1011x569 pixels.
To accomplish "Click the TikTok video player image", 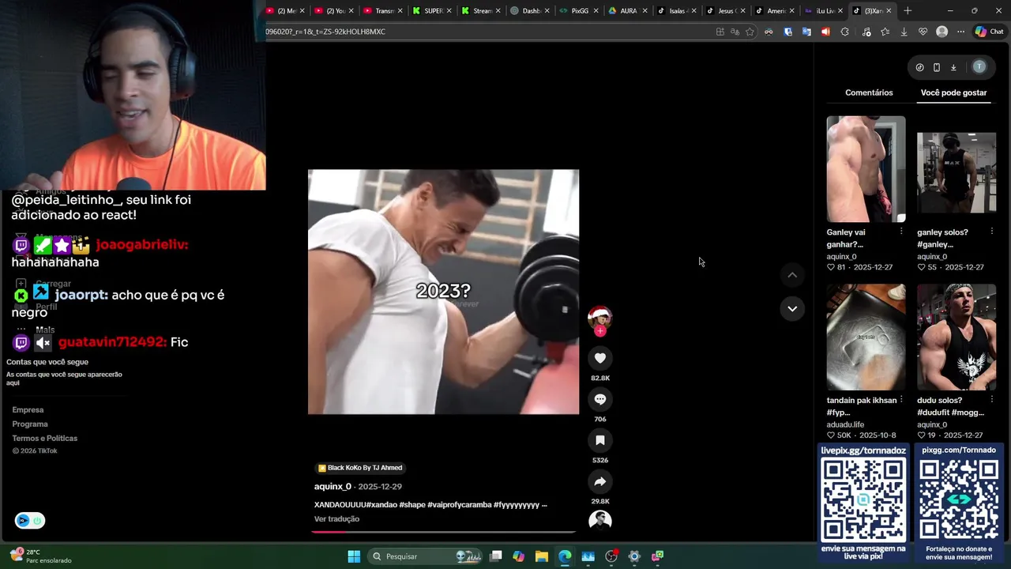I will [x=443, y=292].
